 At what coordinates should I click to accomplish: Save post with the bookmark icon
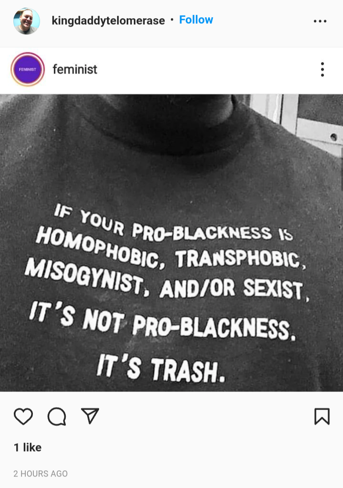tap(322, 416)
